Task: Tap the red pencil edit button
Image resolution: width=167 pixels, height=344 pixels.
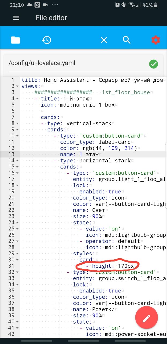Action: 146,319
